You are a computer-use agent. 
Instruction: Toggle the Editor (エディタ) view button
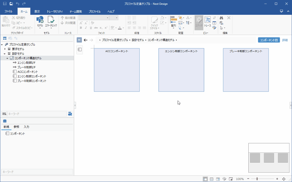199,21
